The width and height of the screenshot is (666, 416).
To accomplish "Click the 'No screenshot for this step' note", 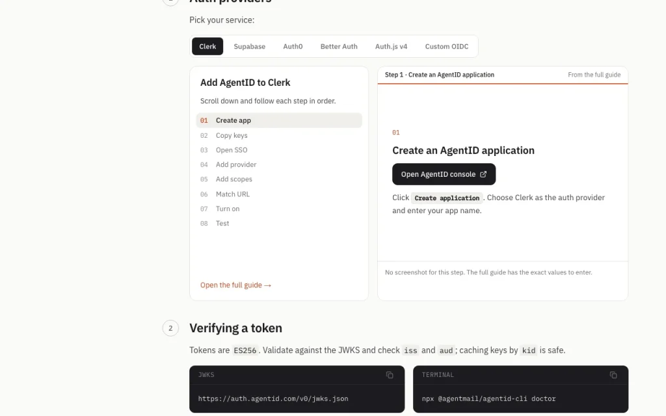I will [x=488, y=272].
